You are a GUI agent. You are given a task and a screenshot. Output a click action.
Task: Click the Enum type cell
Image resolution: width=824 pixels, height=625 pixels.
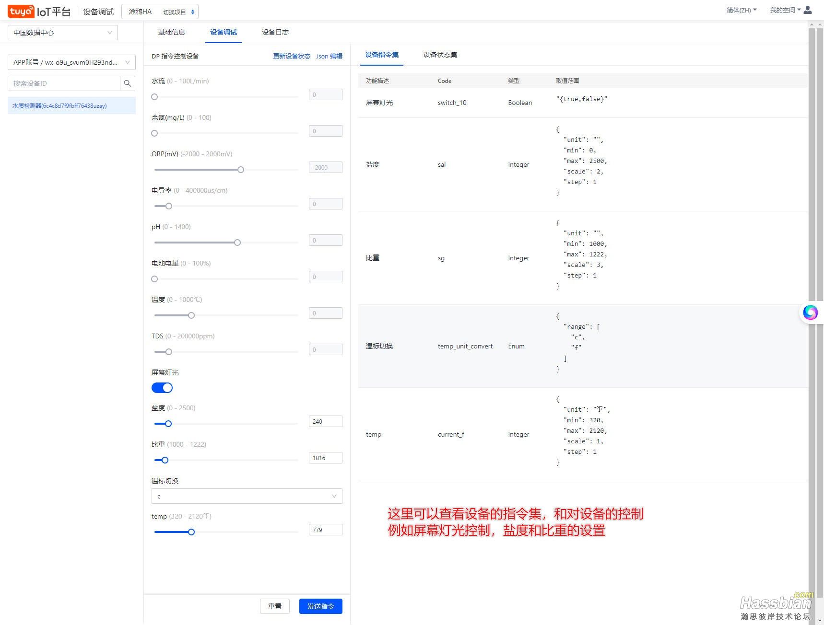[x=516, y=346]
